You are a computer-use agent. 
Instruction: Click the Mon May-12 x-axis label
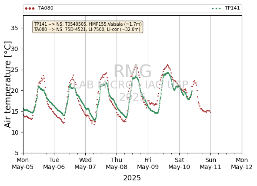(242, 163)
